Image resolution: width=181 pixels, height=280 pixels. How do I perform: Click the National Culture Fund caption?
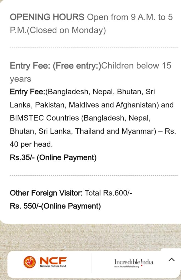coord(53,266)
